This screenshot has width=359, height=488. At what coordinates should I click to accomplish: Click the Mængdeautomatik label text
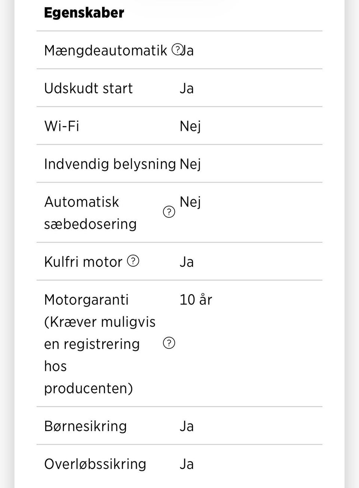click(x=105, y=51)
